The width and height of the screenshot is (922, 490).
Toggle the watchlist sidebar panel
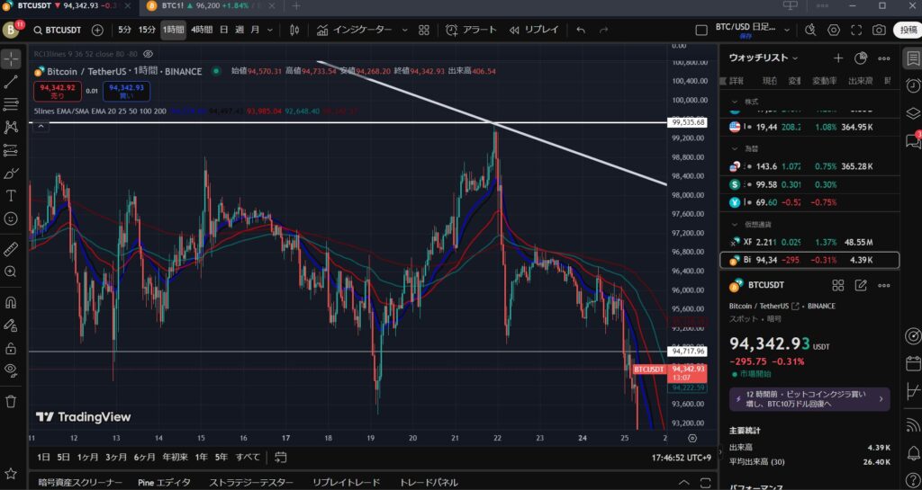pyautogui.click(x=913, y=58)
